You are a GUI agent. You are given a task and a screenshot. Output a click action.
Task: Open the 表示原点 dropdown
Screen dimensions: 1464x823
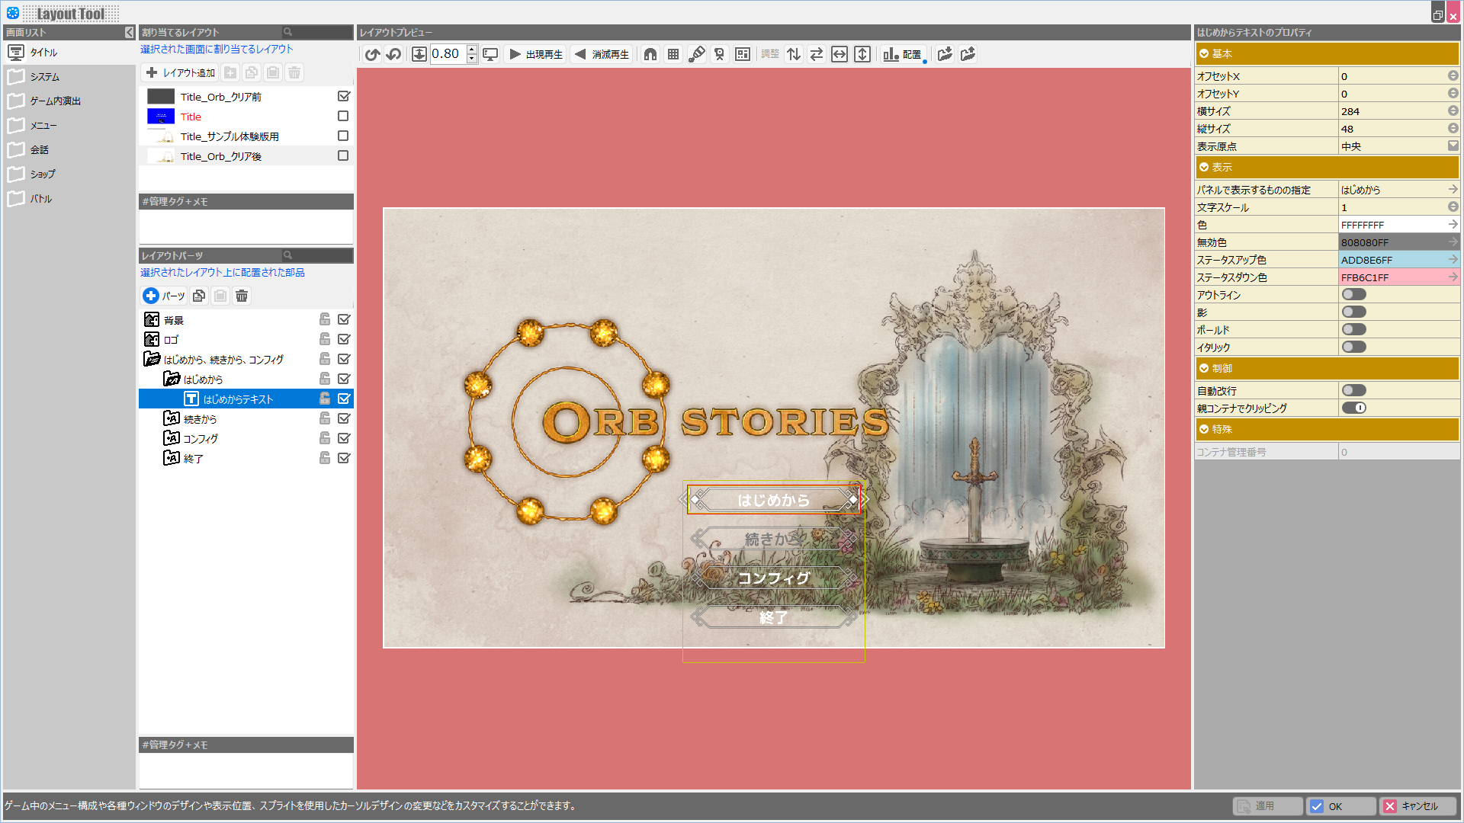point(1453,146)
